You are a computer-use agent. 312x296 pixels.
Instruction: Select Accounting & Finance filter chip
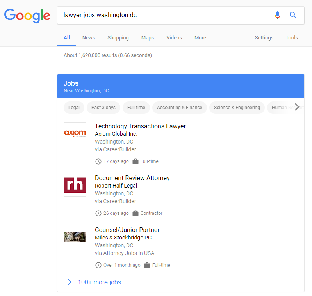tap(180, 108)
